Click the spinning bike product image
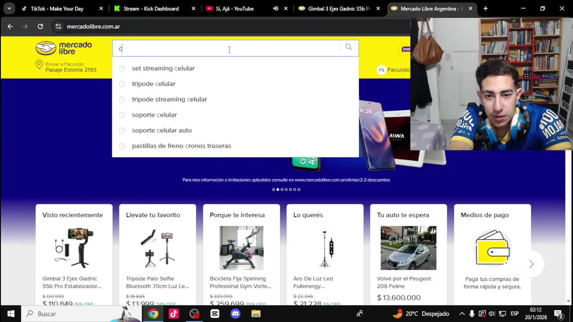 click(241, 248)
